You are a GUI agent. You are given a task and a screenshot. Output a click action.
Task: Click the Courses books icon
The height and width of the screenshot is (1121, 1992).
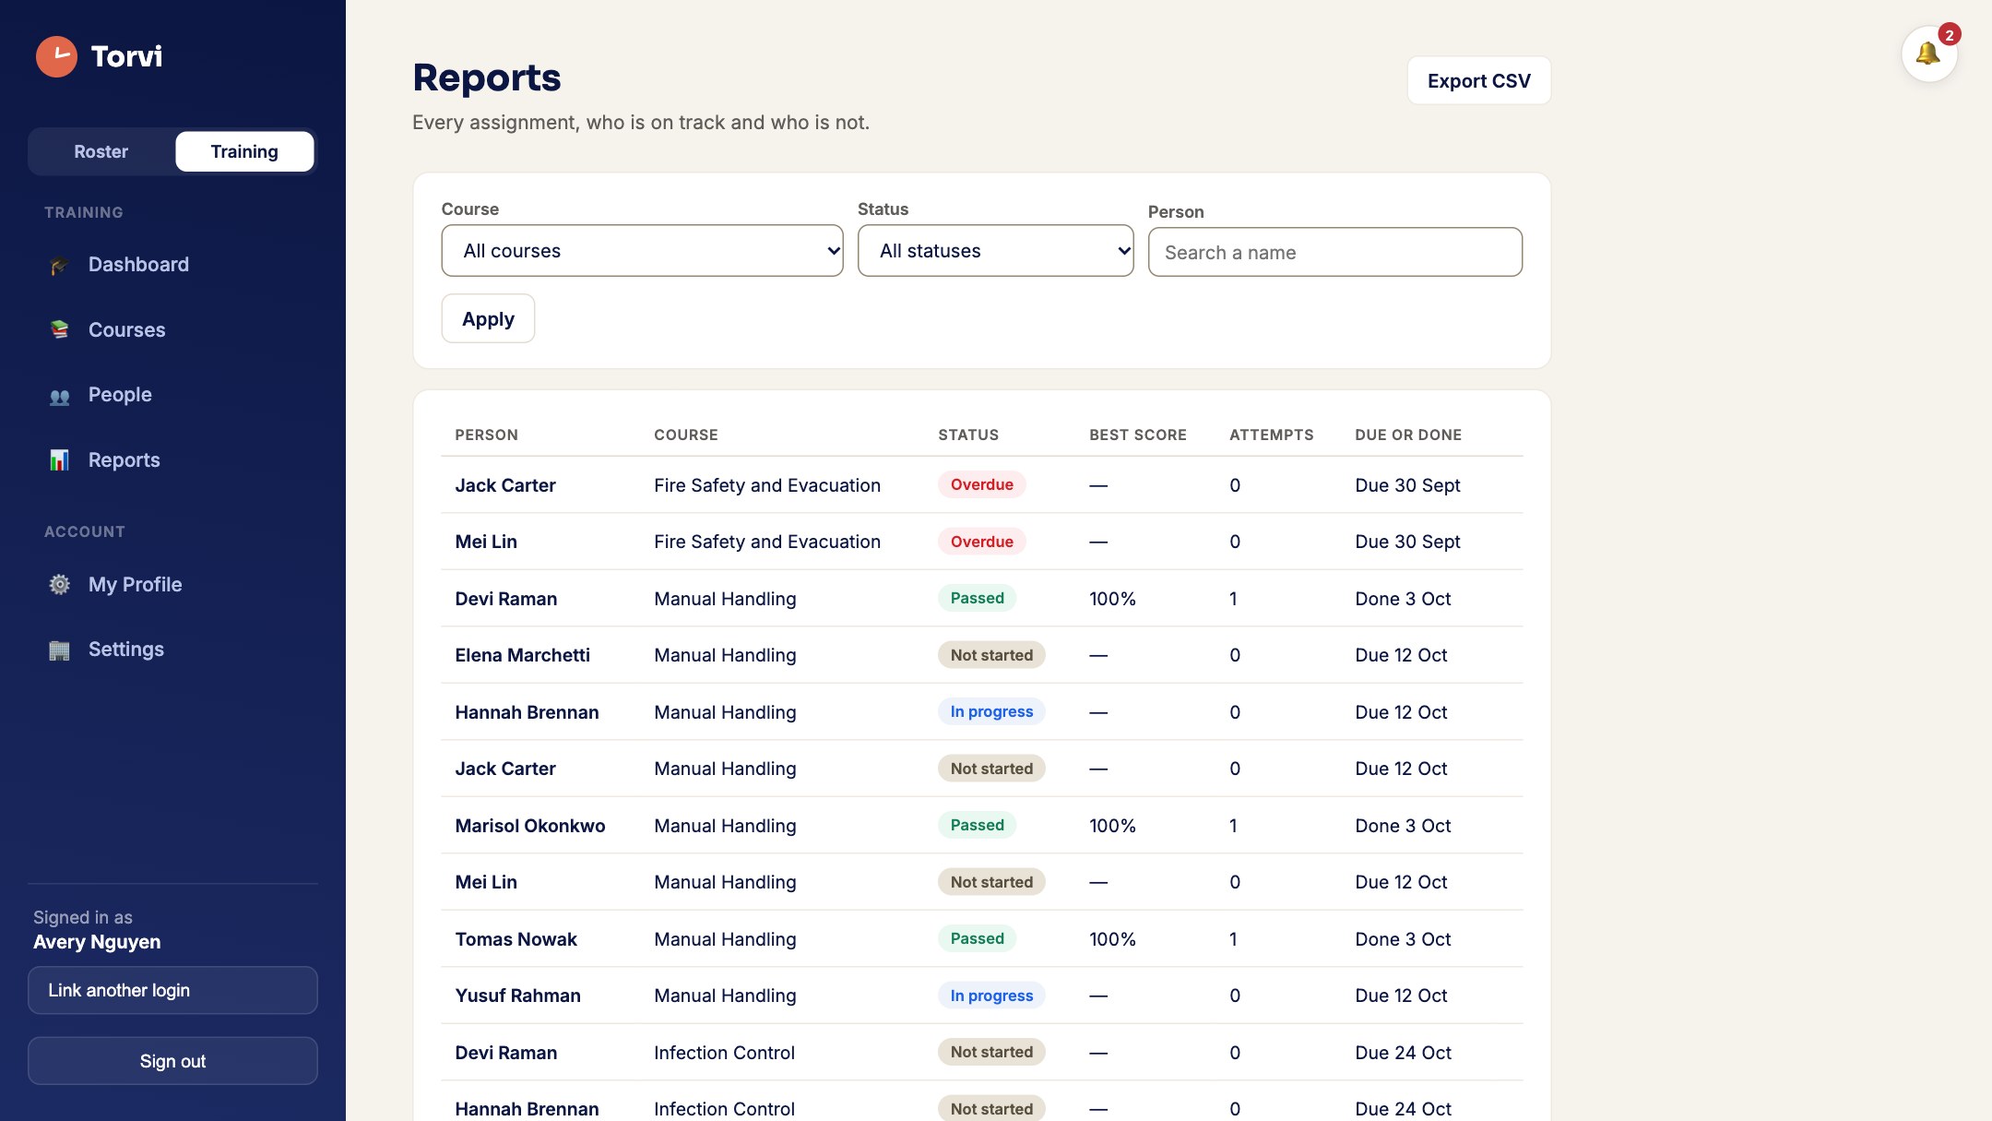(x=59, y=330)
